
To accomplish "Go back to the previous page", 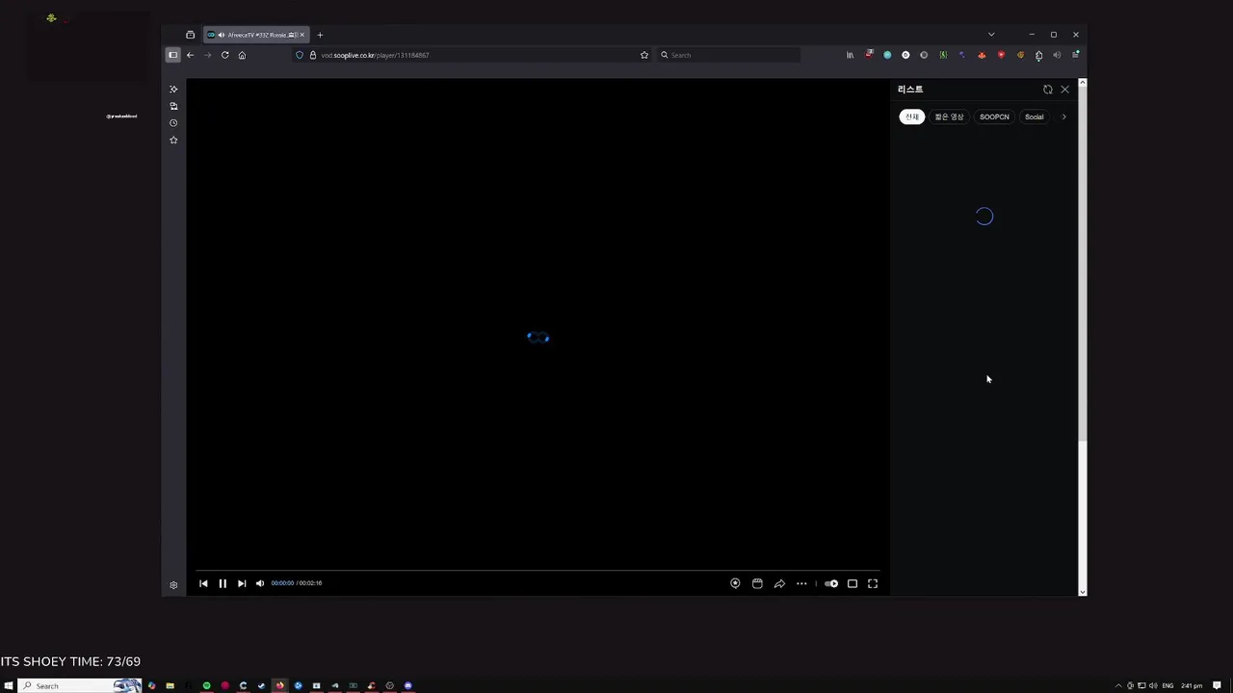I will 190,55.
